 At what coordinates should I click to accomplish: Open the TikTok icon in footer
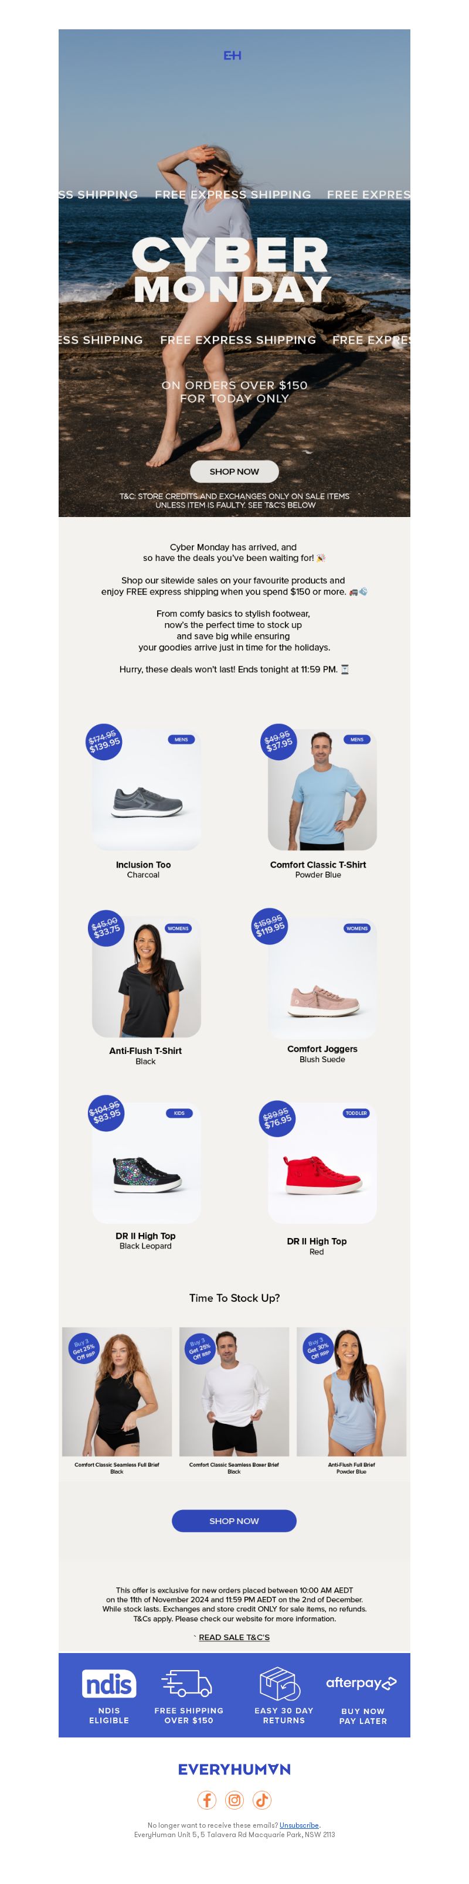tap(262, 1800)
